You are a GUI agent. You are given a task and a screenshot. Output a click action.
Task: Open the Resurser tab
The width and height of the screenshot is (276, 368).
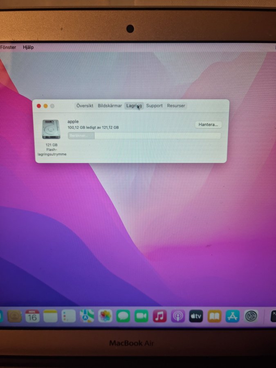pos(176,105)
